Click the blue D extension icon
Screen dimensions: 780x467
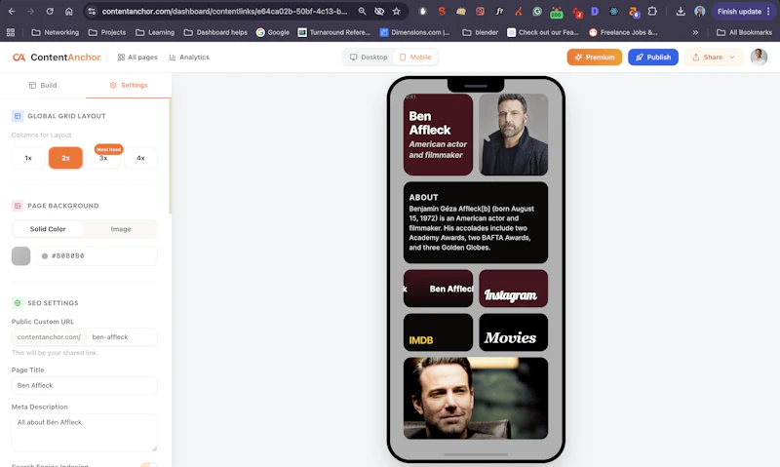click(595, 11)
